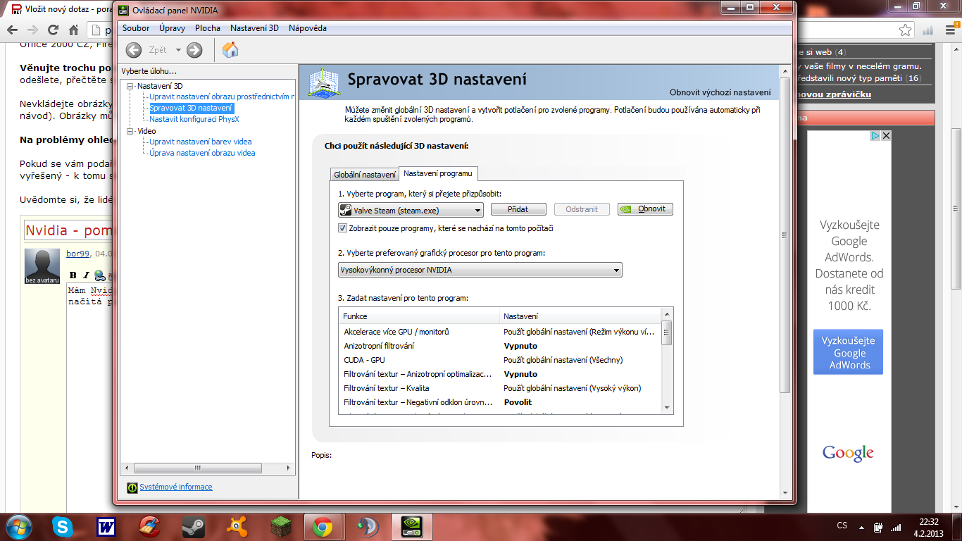Viewport: 962px width, 541px height.
Task: Uncheck Zobrazit pouze programy checkbox
Action: 343,228
